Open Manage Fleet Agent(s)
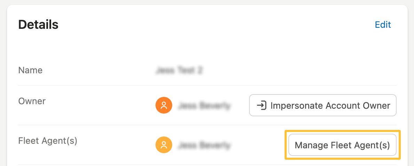The height and width of the screenshot is (166, 414). tap(342, 145)
